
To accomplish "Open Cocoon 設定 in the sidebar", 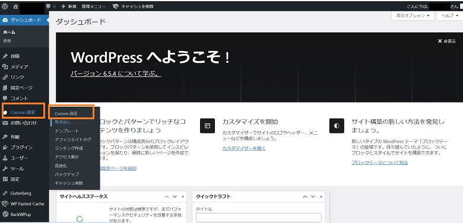I will coord(23,112).
